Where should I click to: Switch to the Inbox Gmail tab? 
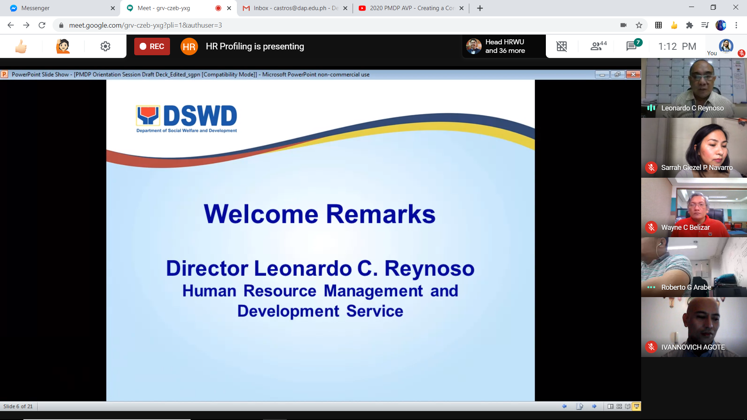coord(295,8)
